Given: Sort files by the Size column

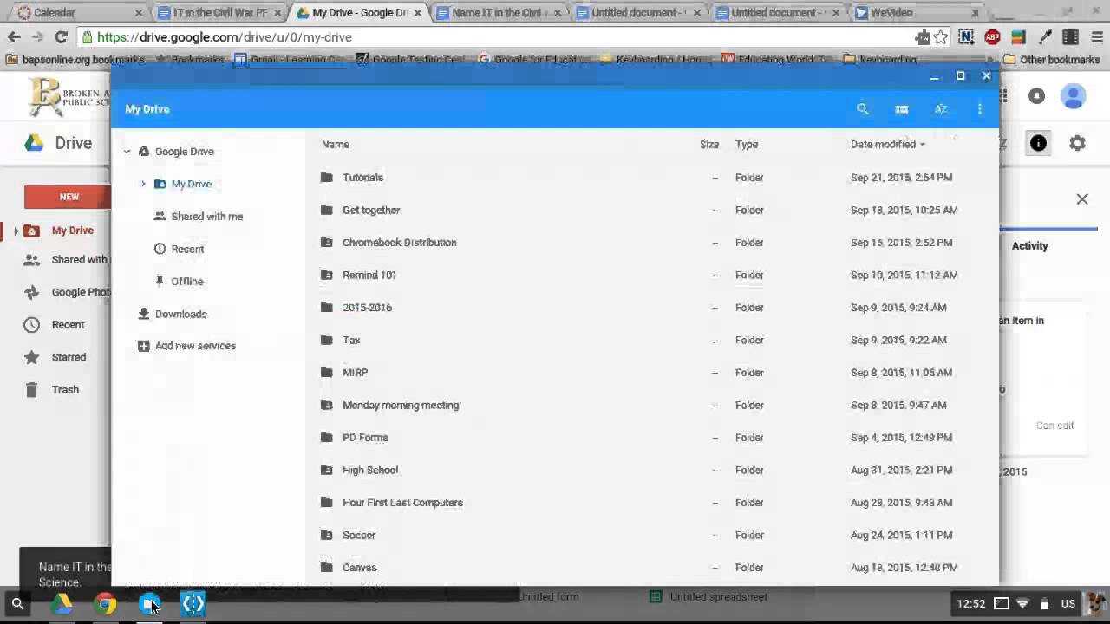Looking at the screenshot, I should click(709, 145).
